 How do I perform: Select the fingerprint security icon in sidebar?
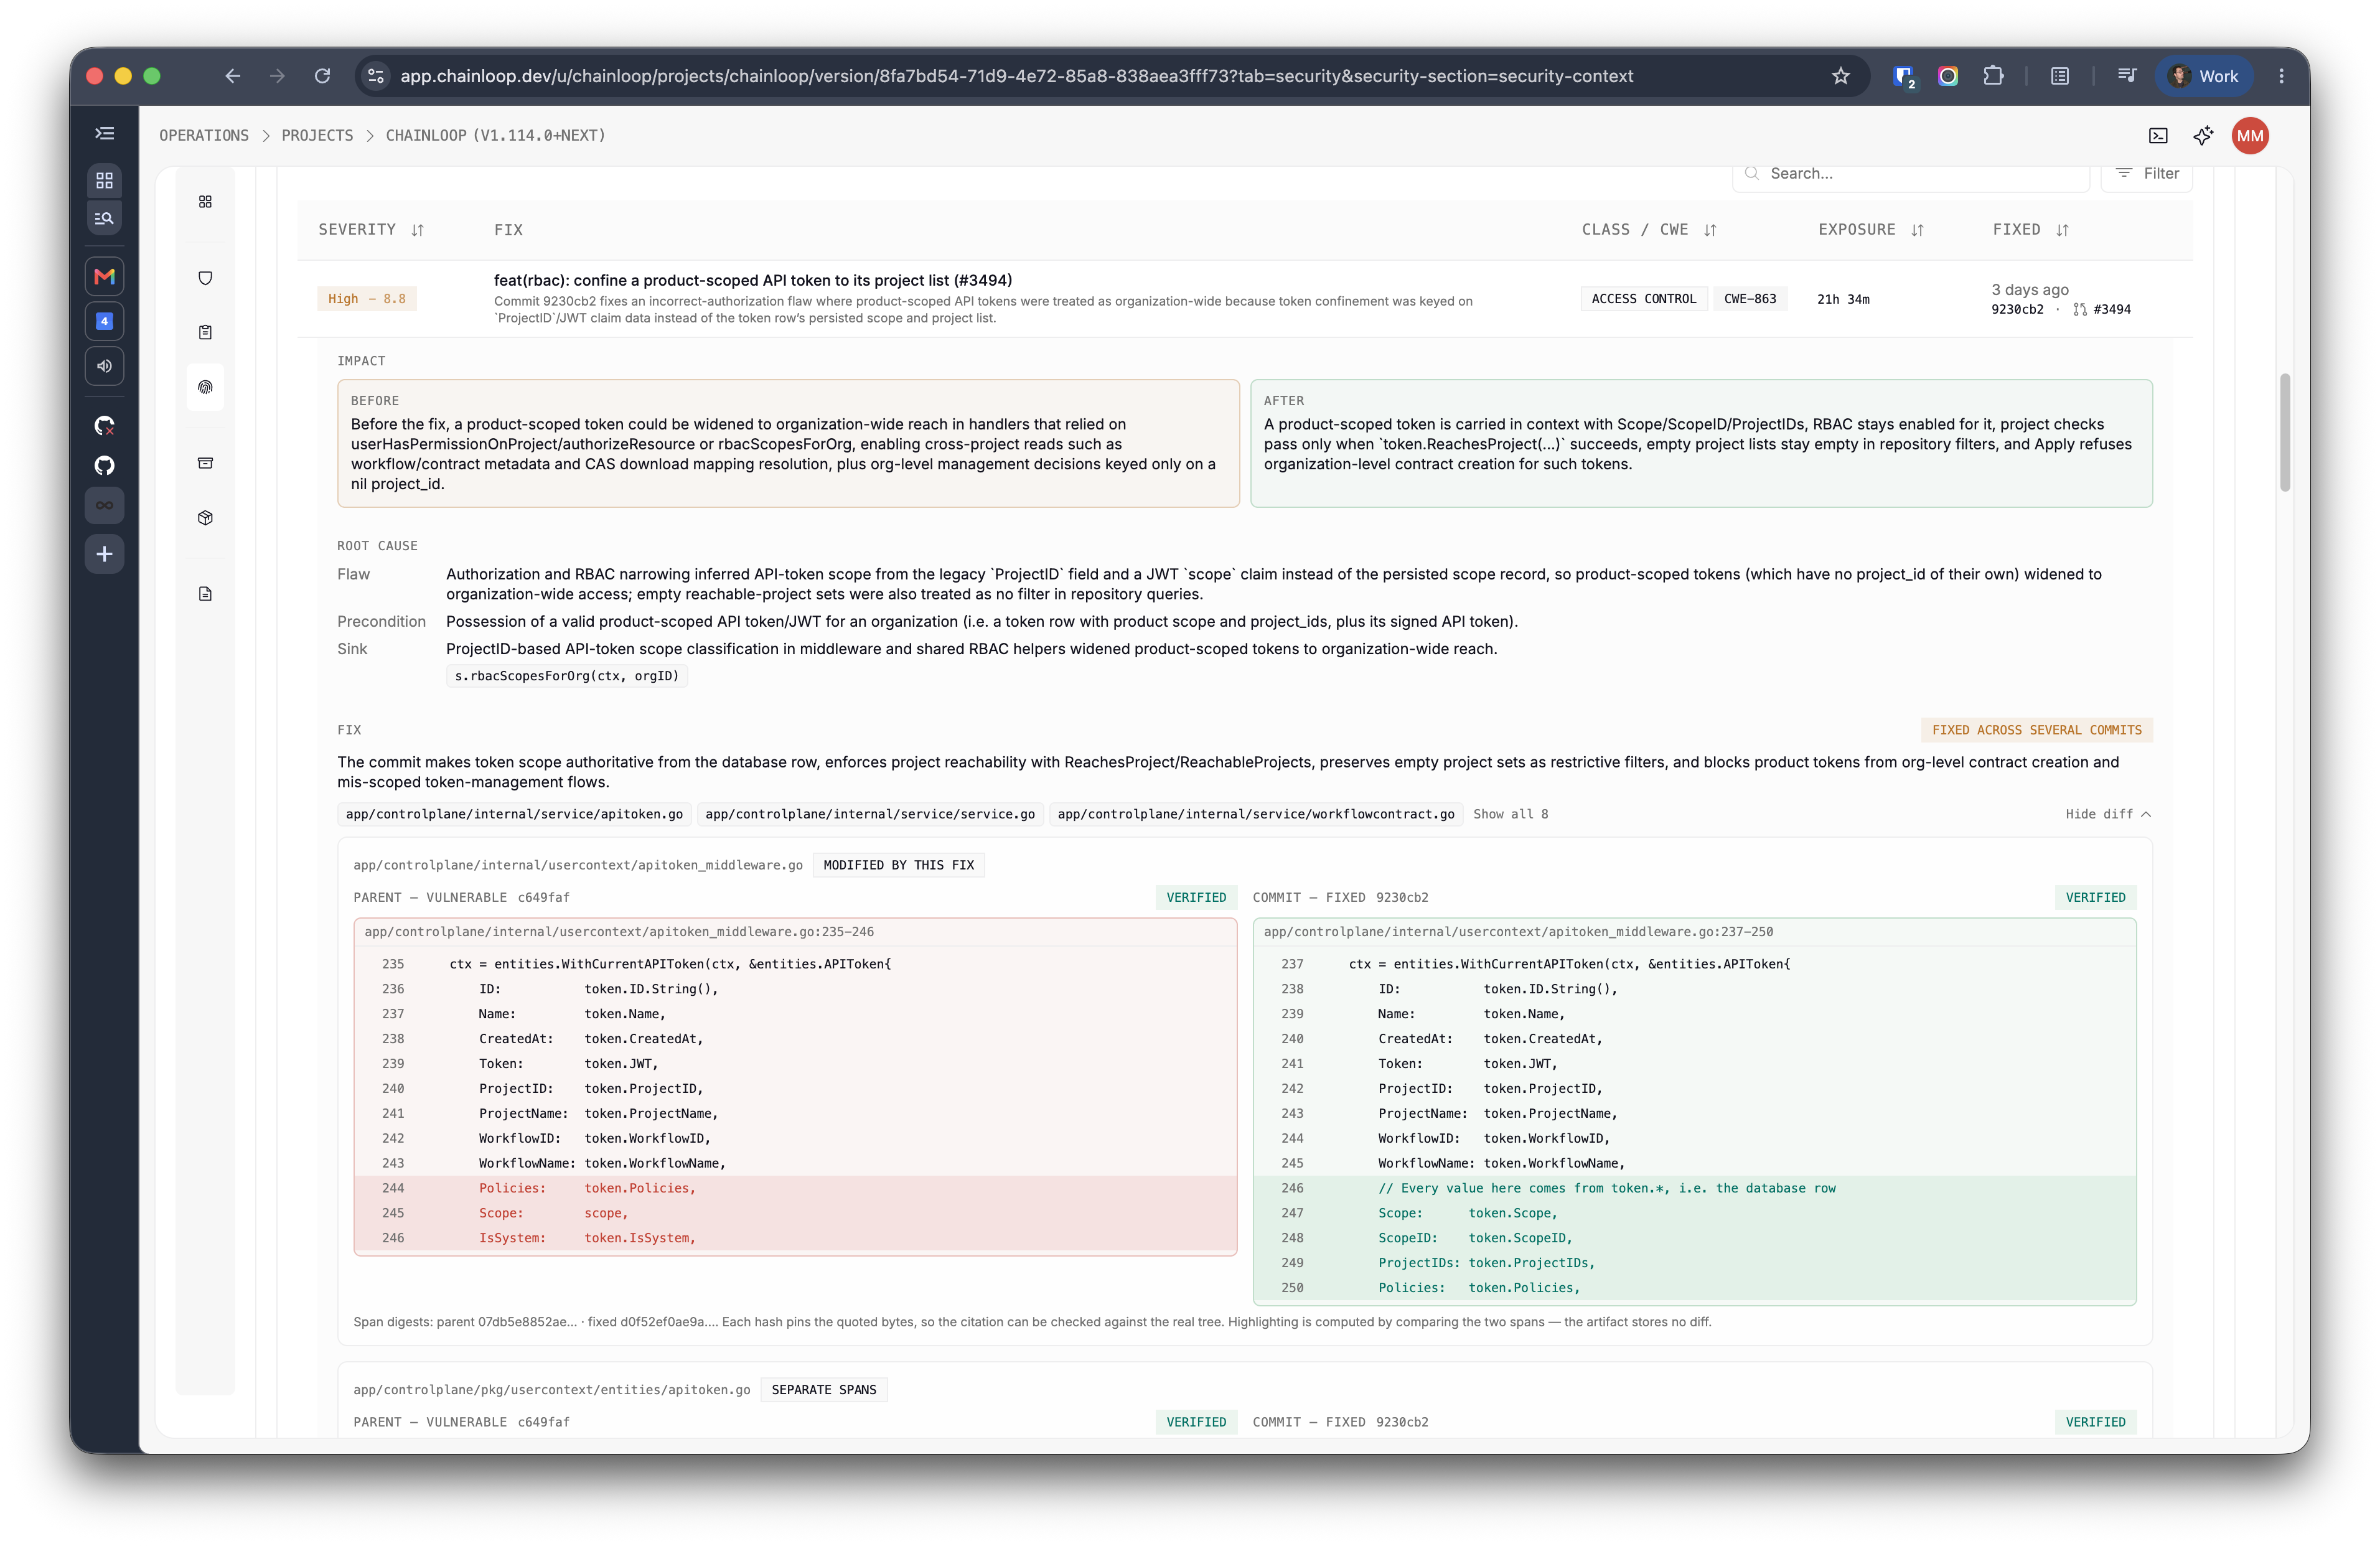(205, 387)
